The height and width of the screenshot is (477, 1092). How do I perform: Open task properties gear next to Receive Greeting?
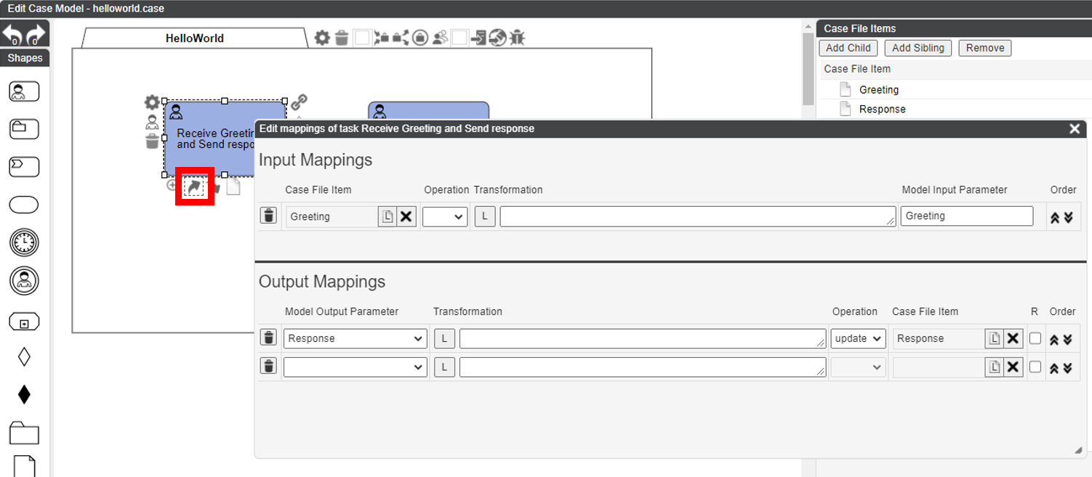coord(152,102)
